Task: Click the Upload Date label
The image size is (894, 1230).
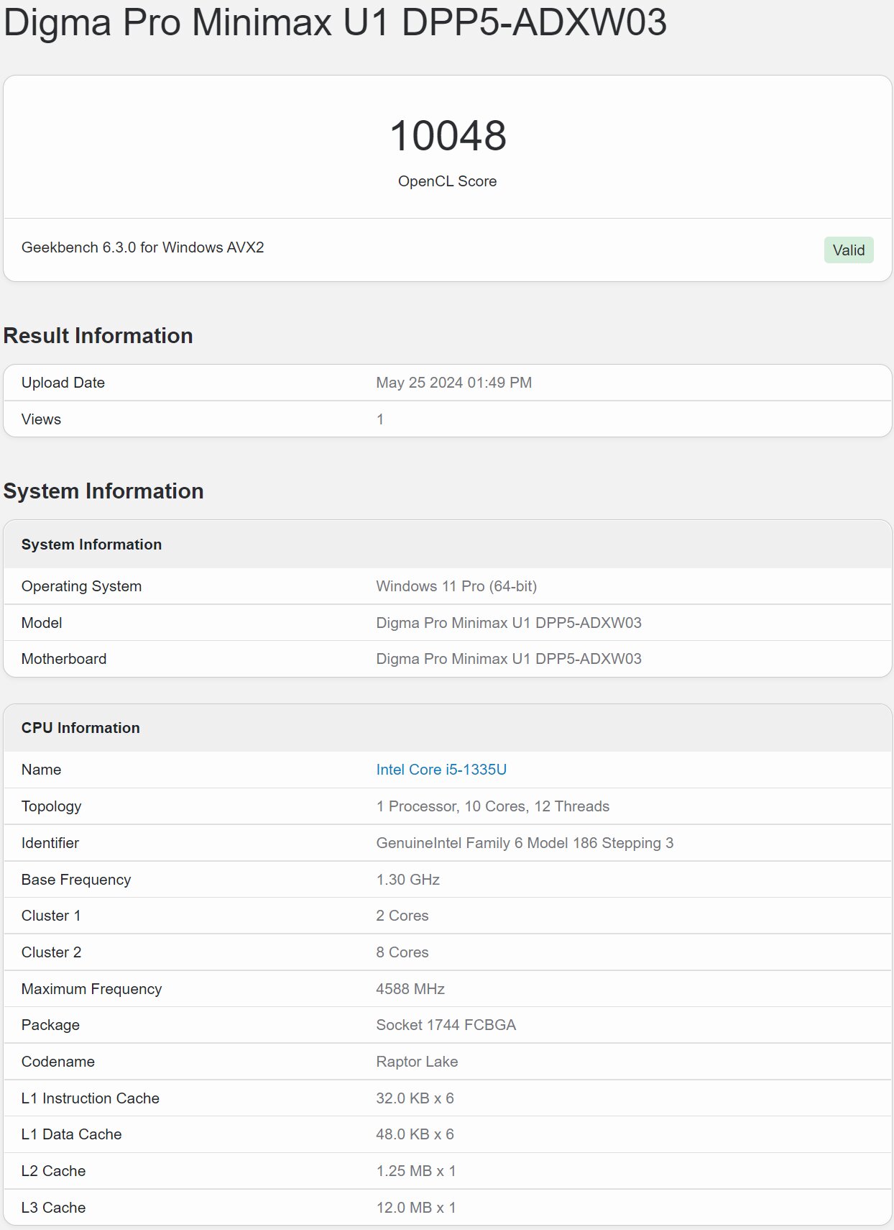Action: [x=63, y=383]
